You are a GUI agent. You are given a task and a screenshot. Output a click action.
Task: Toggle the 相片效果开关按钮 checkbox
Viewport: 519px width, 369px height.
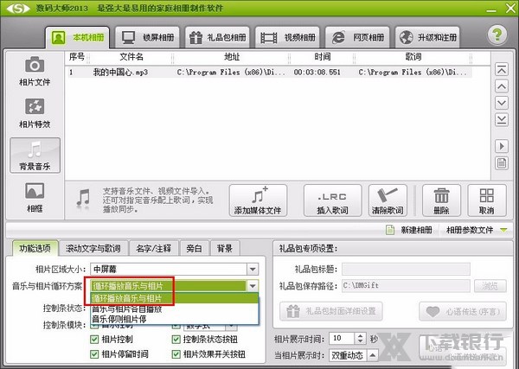click(x=177, y=353)
